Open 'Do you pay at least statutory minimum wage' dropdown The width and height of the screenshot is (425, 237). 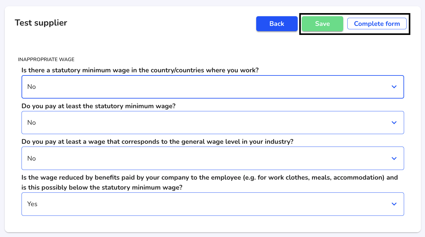[213, 123]
